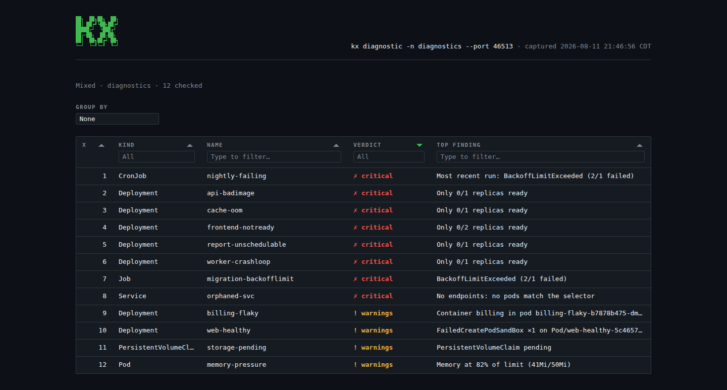Screen dimensions: 727x390
Task: Click the captured timestamp text
Action: point(588,46)
